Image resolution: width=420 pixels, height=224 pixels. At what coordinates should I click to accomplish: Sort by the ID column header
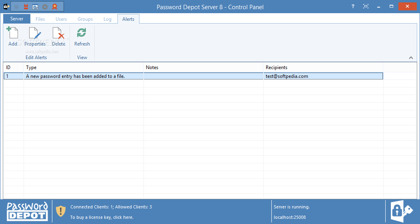(14, 67)
